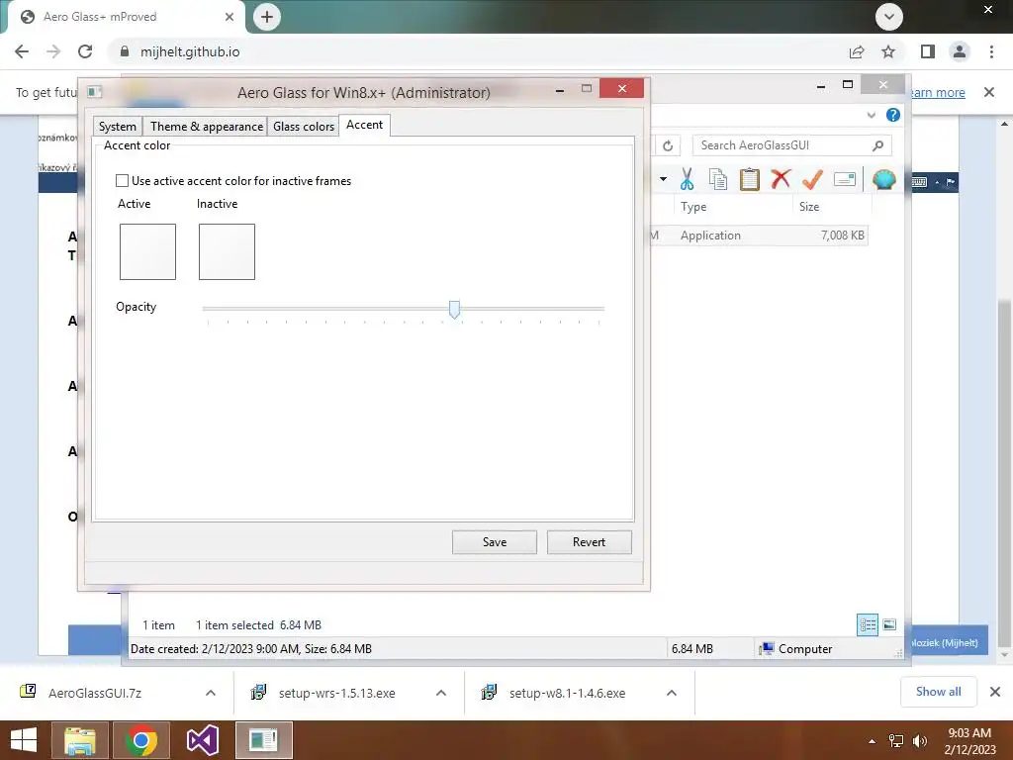Expand the setup-wrs-1.5.13.exe download options

pos(441,693)
